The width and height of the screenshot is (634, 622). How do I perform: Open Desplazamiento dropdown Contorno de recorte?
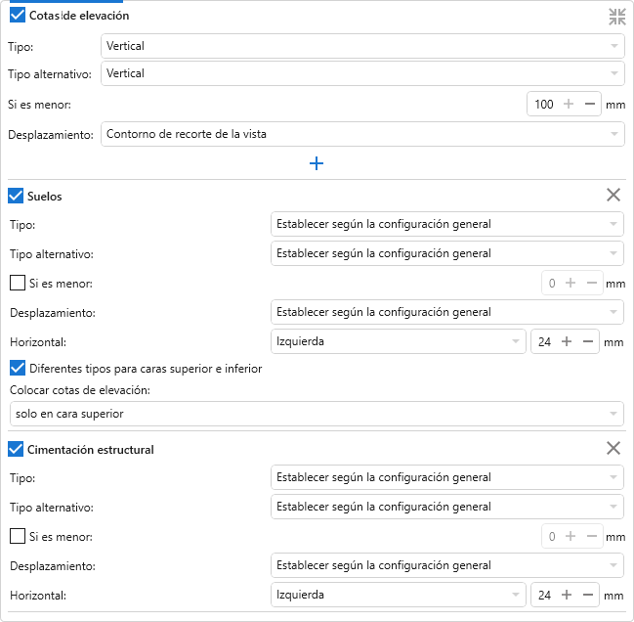(361, 134)
